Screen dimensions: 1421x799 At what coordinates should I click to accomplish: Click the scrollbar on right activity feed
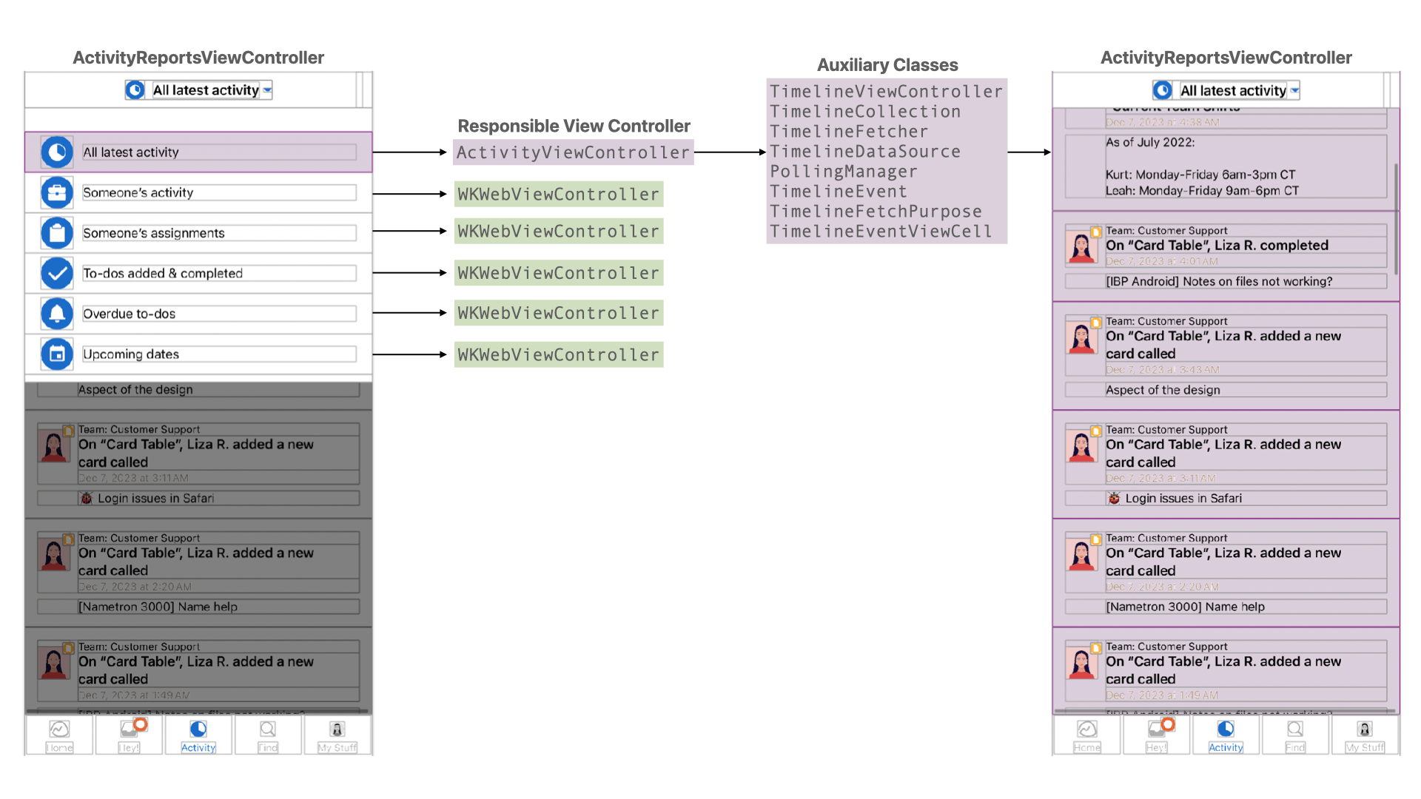click(x=1396, y=218)
